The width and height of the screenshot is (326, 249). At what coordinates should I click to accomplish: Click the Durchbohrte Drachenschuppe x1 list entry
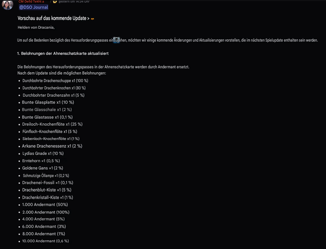pyautogui.click(x=55, y=81)
